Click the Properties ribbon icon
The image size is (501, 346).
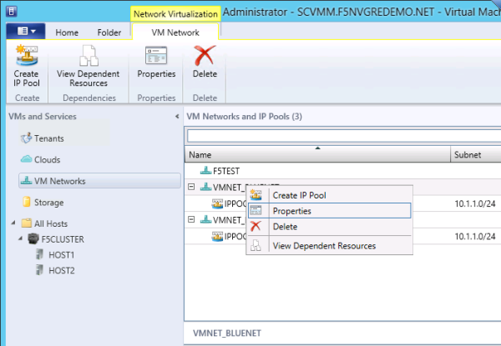tap(156, 67)
